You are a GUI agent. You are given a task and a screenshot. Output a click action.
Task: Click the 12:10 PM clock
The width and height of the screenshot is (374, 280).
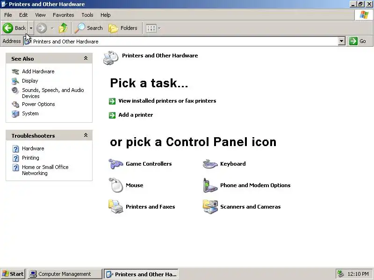pyautogui.click(x=358, y=274)
